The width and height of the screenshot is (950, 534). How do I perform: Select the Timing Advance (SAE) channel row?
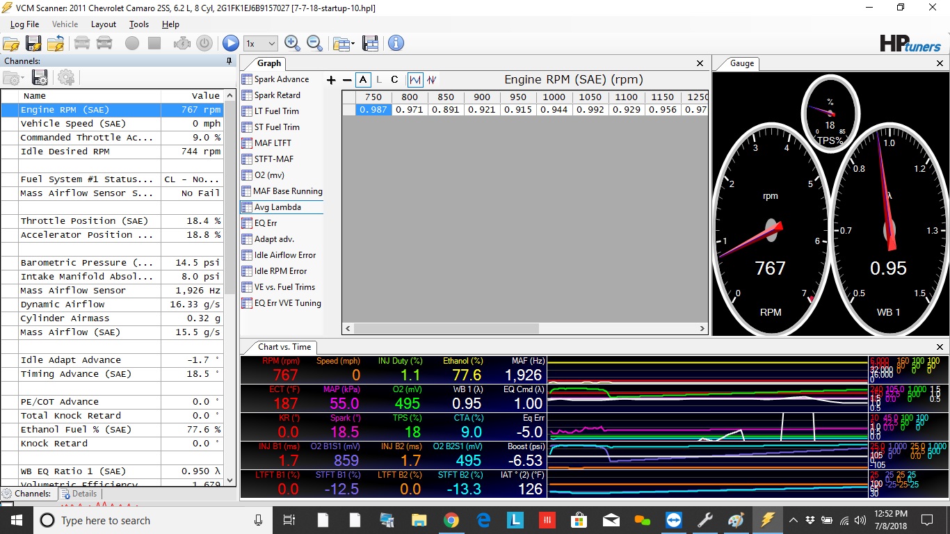pos(112,374)
